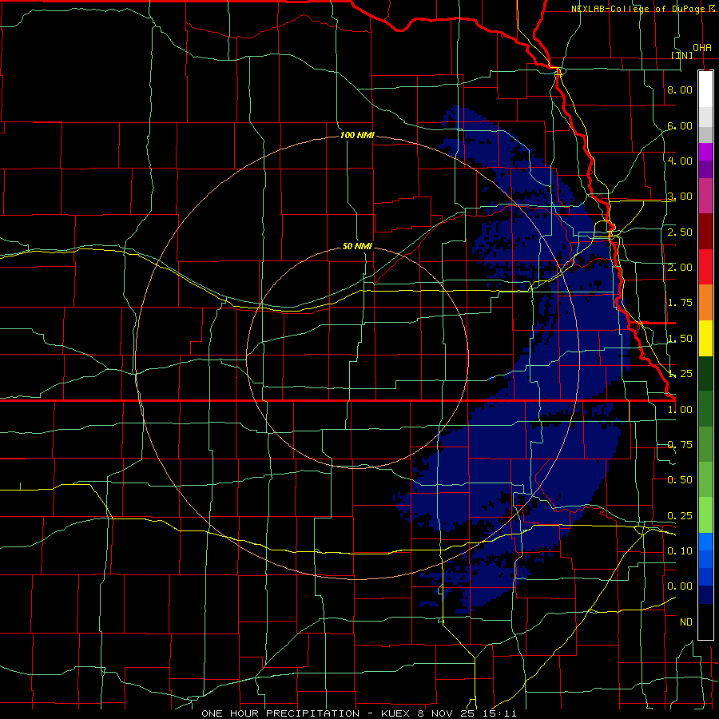Click the 0.25 scale value
Viewport: 719px width, 719px height.
[680, 516]
